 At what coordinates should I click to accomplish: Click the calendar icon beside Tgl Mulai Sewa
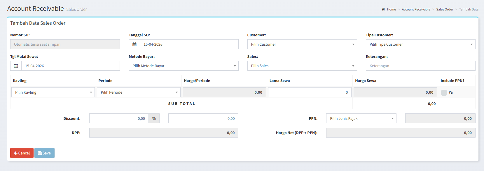click(x=16, y=66)
